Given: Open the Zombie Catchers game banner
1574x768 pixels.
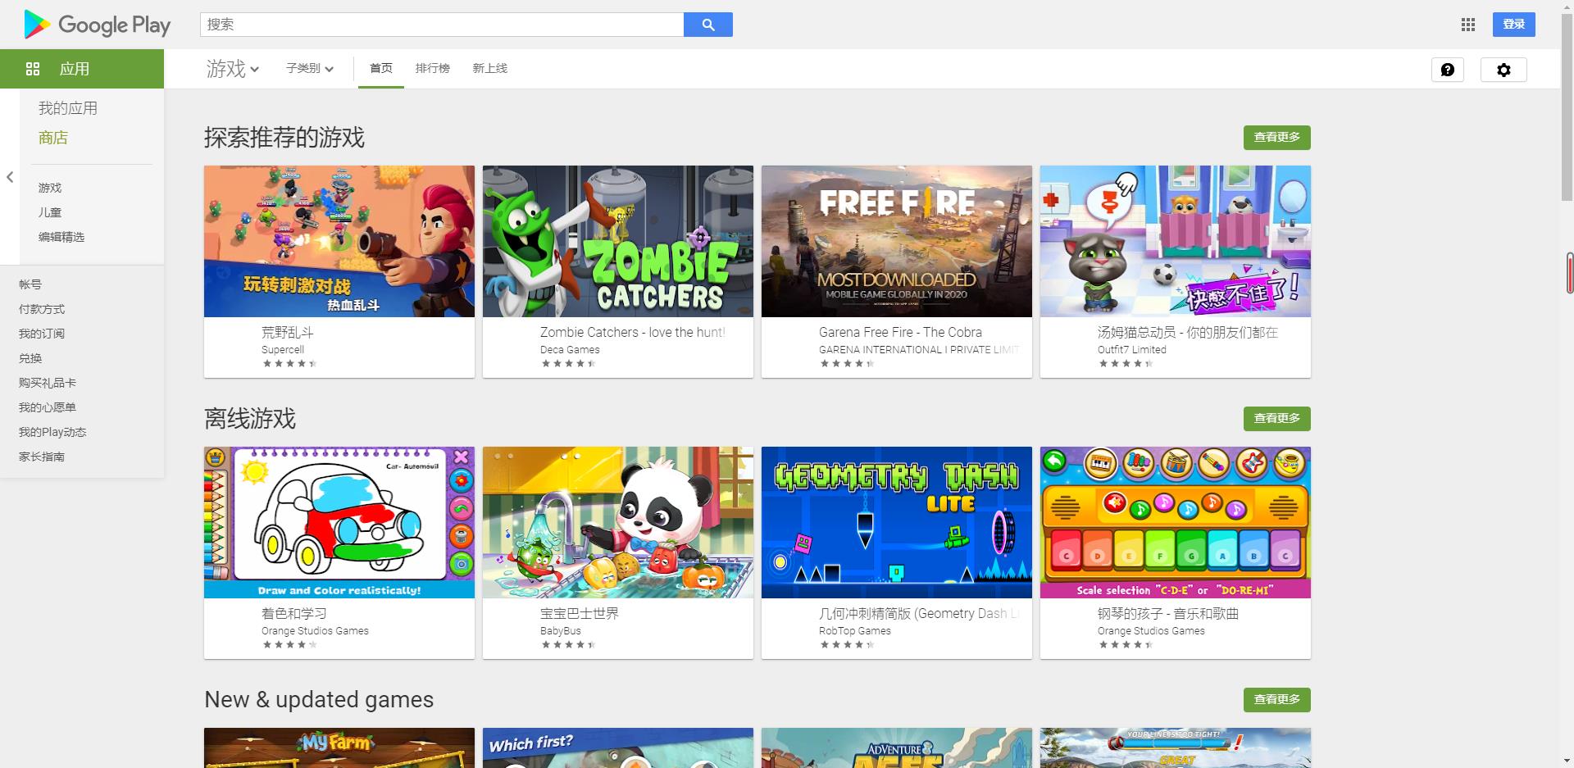Looking at the screenshot, I should click(x=618, y=241).
